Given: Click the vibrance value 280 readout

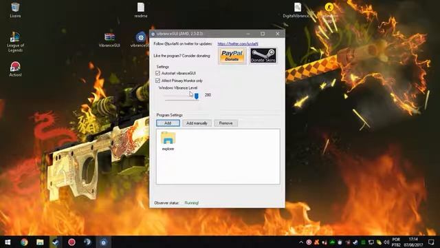Looking at the screenshot, I should (208, 95).
